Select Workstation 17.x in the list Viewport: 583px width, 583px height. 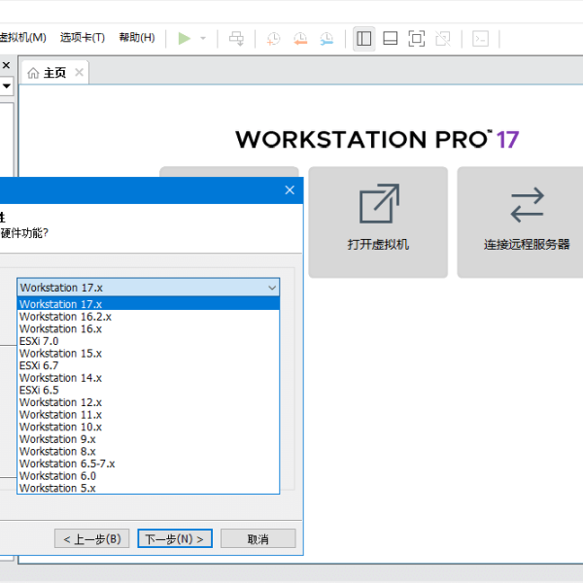coord(148,304)
